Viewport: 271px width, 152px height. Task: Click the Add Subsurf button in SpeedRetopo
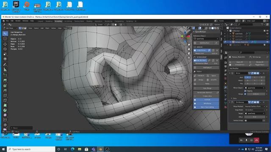(x=206, y=68)
